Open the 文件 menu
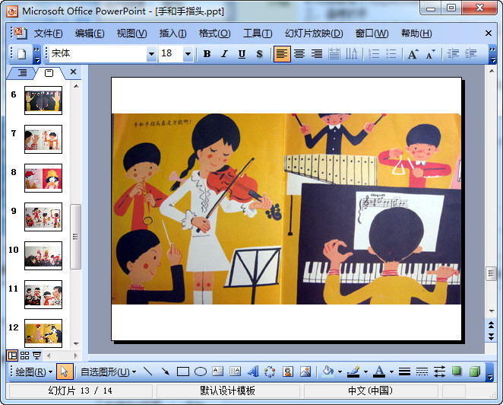Image resolution: width=503 pixels, height=405 pixels. click(x=48, y=33)
